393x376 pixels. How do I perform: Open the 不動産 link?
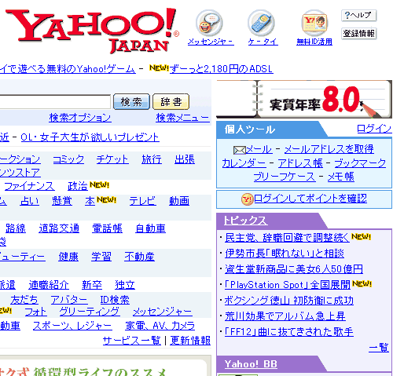(x=139, y=257)
